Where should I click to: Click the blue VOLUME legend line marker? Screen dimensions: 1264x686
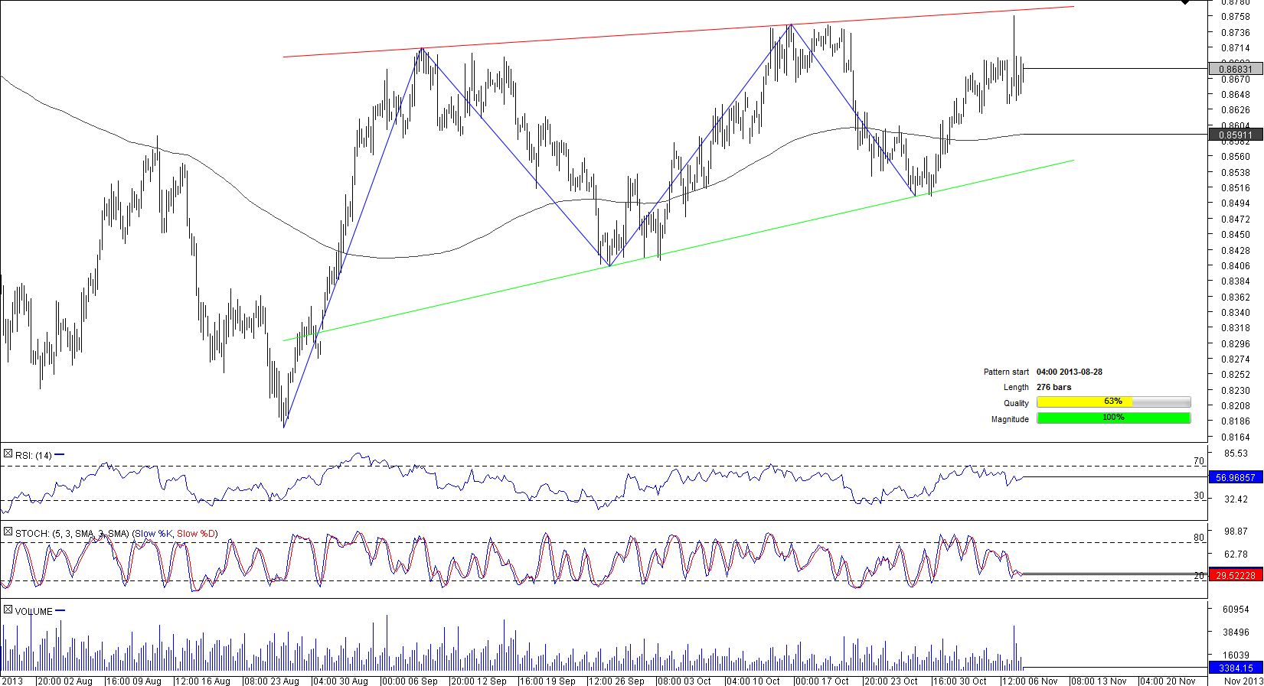click(60, 611)
